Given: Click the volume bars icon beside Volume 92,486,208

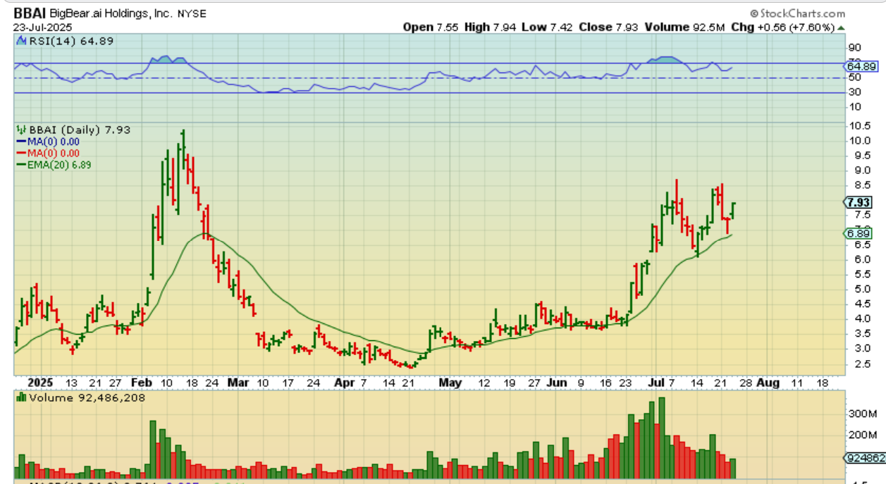Looking at the screenshot, I should pos(20,398).
